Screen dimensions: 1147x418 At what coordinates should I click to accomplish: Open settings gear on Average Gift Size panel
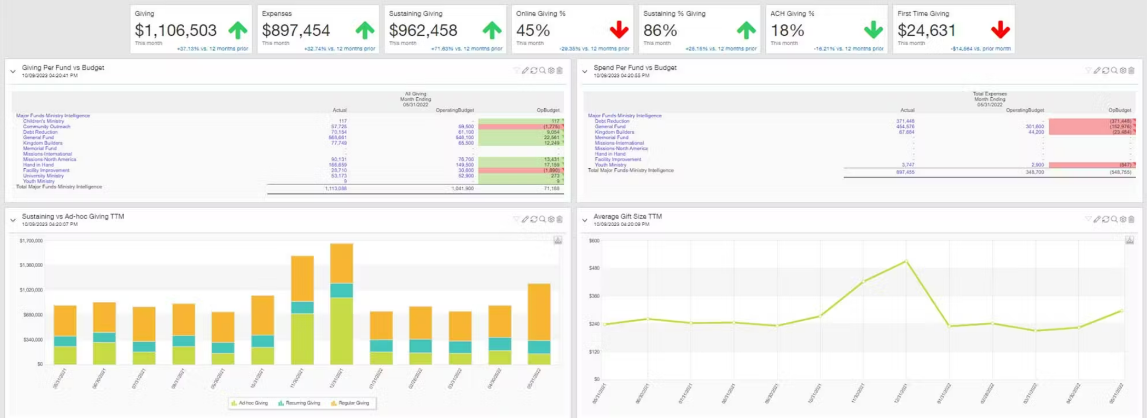pyautogui.click(x=1123, y=219)
